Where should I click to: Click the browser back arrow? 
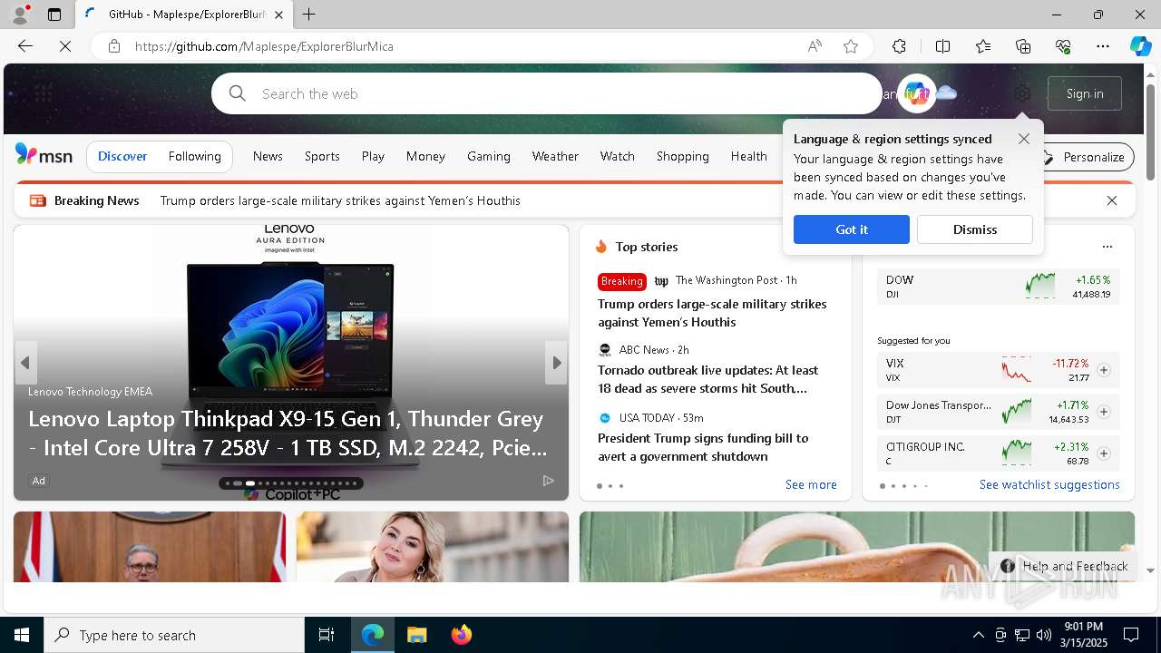(x=25, y=46)
